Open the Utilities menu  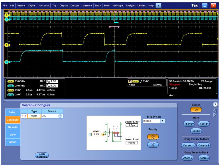point(141,5)
